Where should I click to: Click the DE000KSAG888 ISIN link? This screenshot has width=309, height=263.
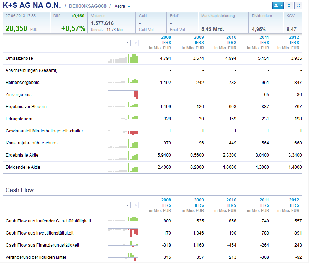click(88, 6)
